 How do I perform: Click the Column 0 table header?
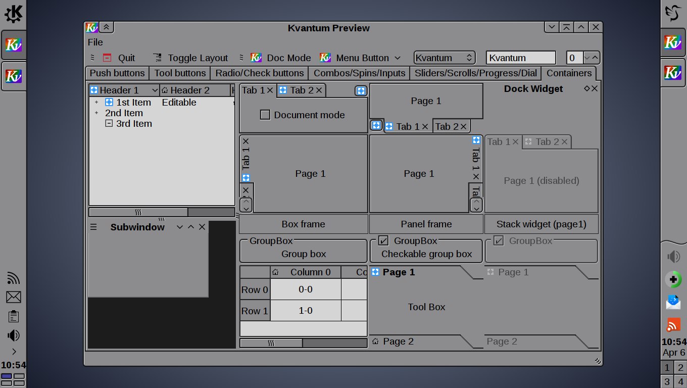click(x=306, y=272)
